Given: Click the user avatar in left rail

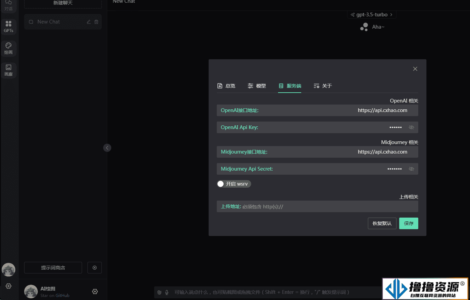Looking at the screenshot, I should coord(9,270).
